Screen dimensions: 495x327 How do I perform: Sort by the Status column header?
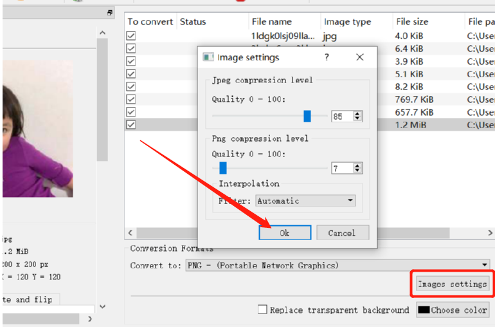tap(213, 21)
